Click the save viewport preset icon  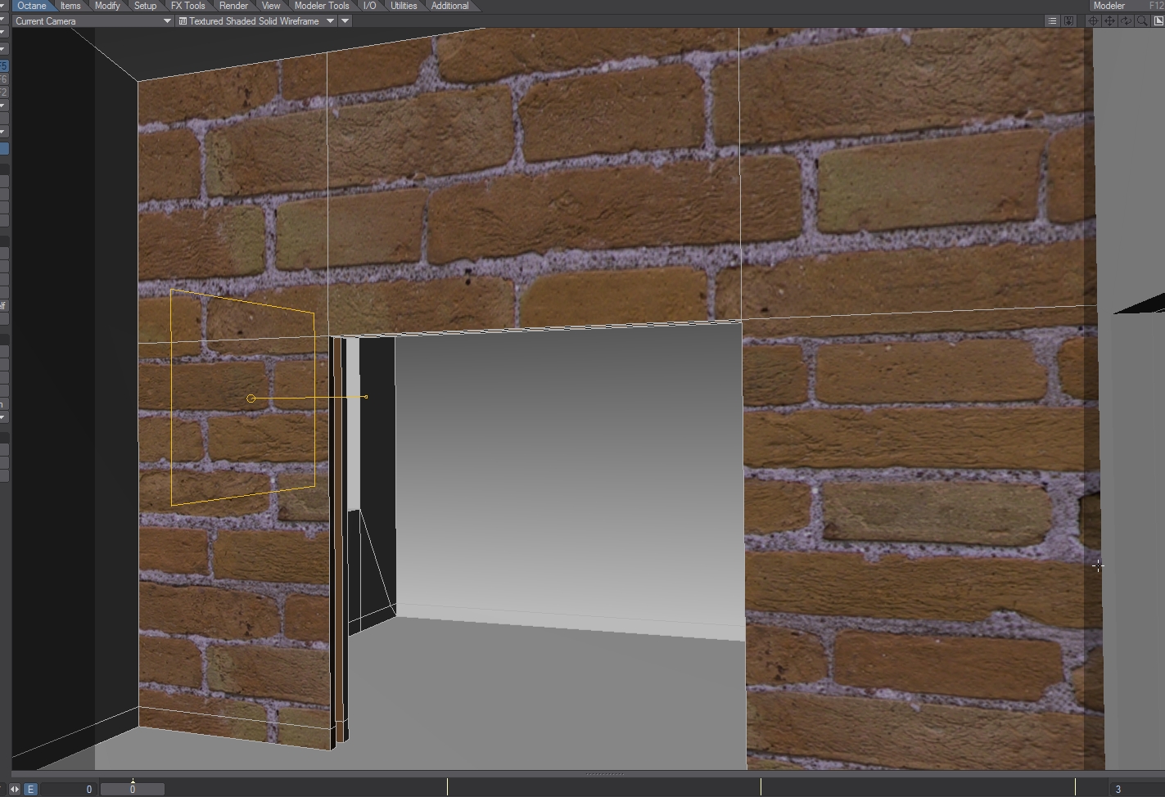pos(1068,21)
